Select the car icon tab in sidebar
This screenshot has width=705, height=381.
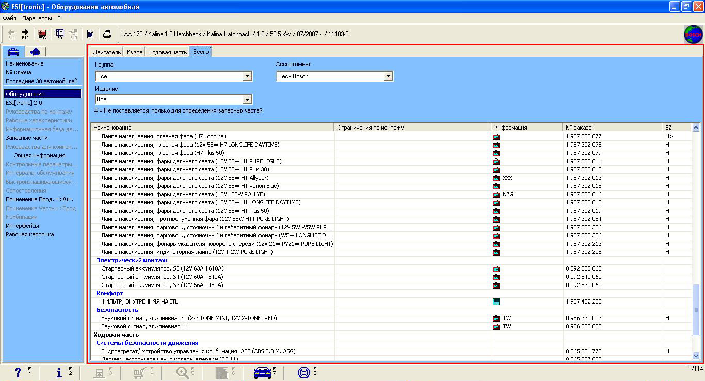click(13, 51)
